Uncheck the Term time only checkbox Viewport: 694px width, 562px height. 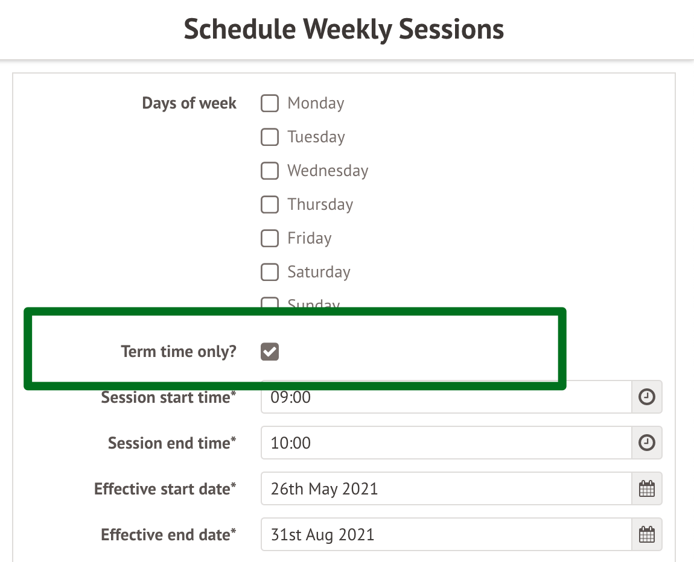pos(270,352)
